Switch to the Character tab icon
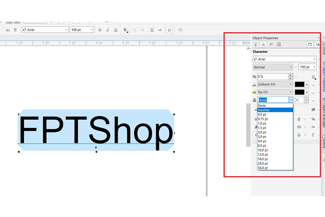Screen dimensions: 325x217 point(263,44)
